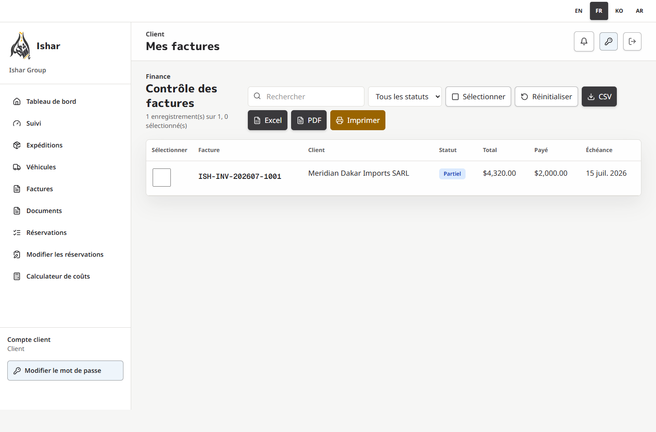The width and height of the screenshot is (656, 432).
Task: Click the Réservations checklist icon
Action: click(17, 233)
